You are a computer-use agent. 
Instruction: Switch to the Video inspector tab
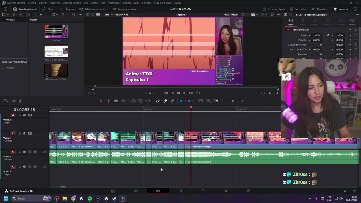click(x=290, y=22)
